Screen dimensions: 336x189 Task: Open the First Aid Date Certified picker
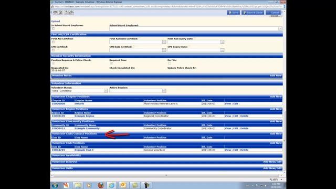point(164,42)
